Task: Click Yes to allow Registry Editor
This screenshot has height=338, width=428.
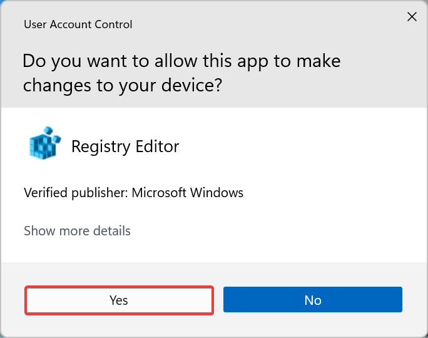Action: pyautogui.click(x=119, y=300)
